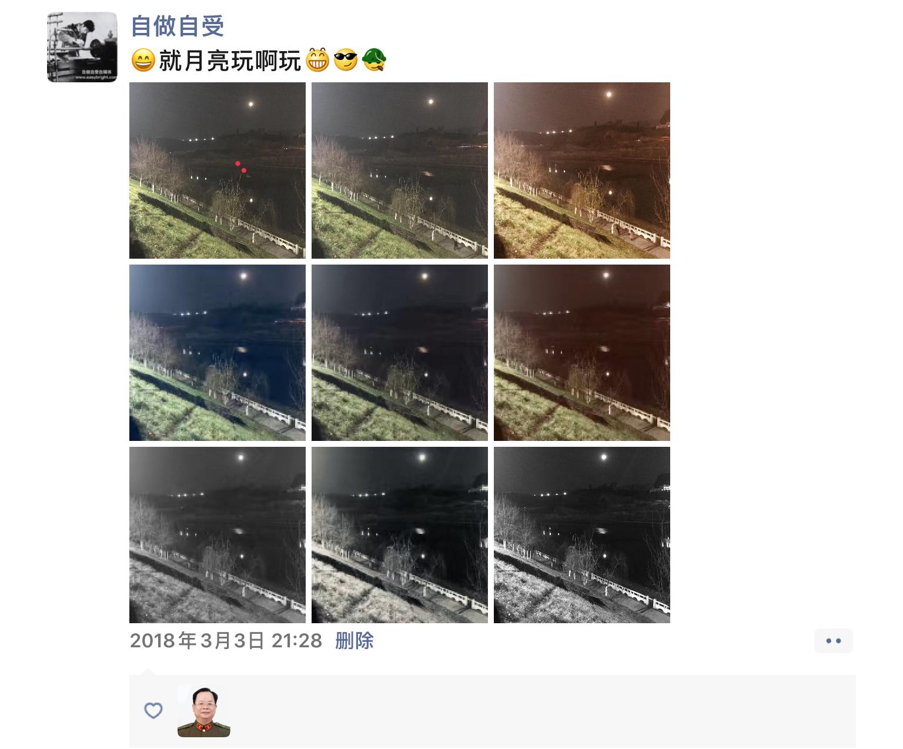Open the post author's profile avatar

tap(82, 47)
